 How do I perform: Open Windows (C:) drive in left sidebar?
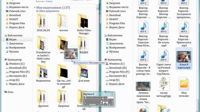coord(15,64)
